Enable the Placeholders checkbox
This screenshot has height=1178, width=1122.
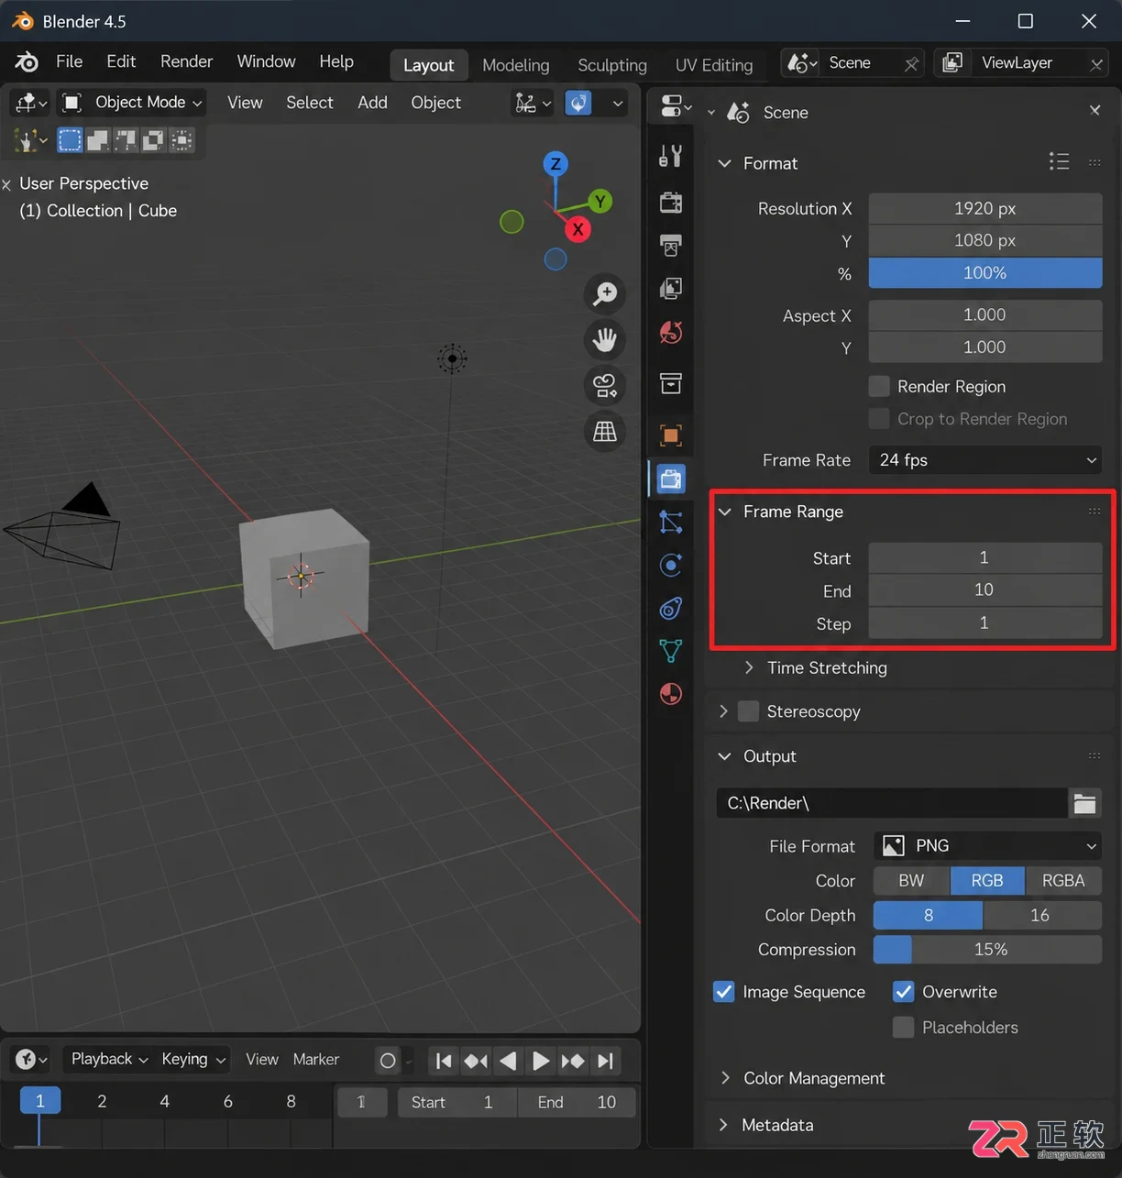[903, 1027]
